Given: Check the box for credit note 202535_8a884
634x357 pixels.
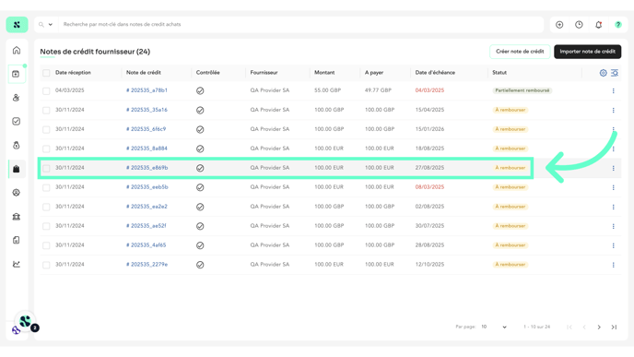Looking at the screenshot, I should pyautogui.click(x=46, y=149).
